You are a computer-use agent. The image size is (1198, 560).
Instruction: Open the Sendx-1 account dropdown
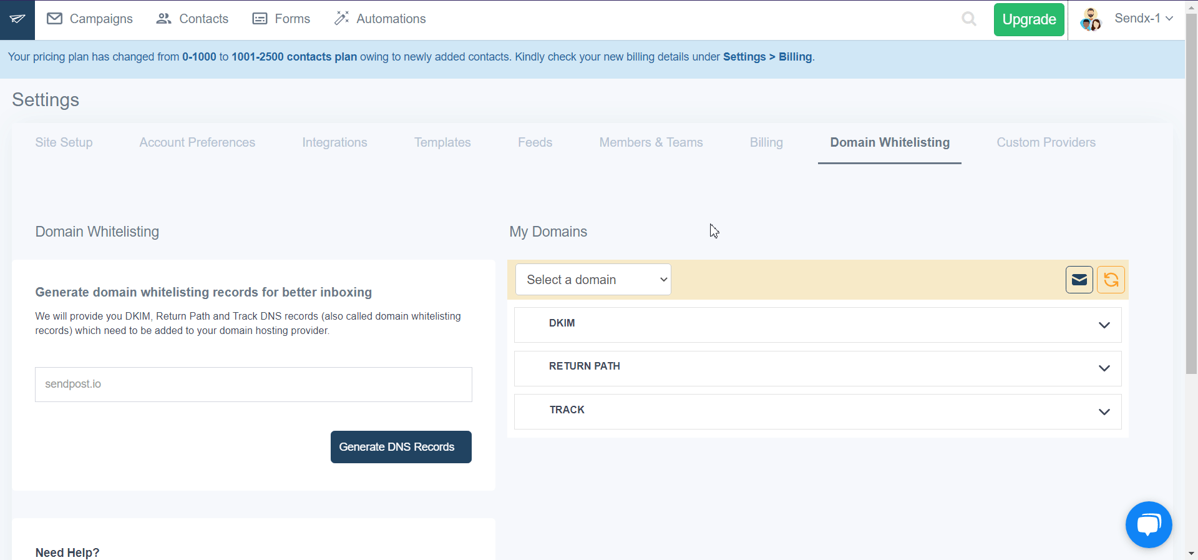click(1144, 19)
